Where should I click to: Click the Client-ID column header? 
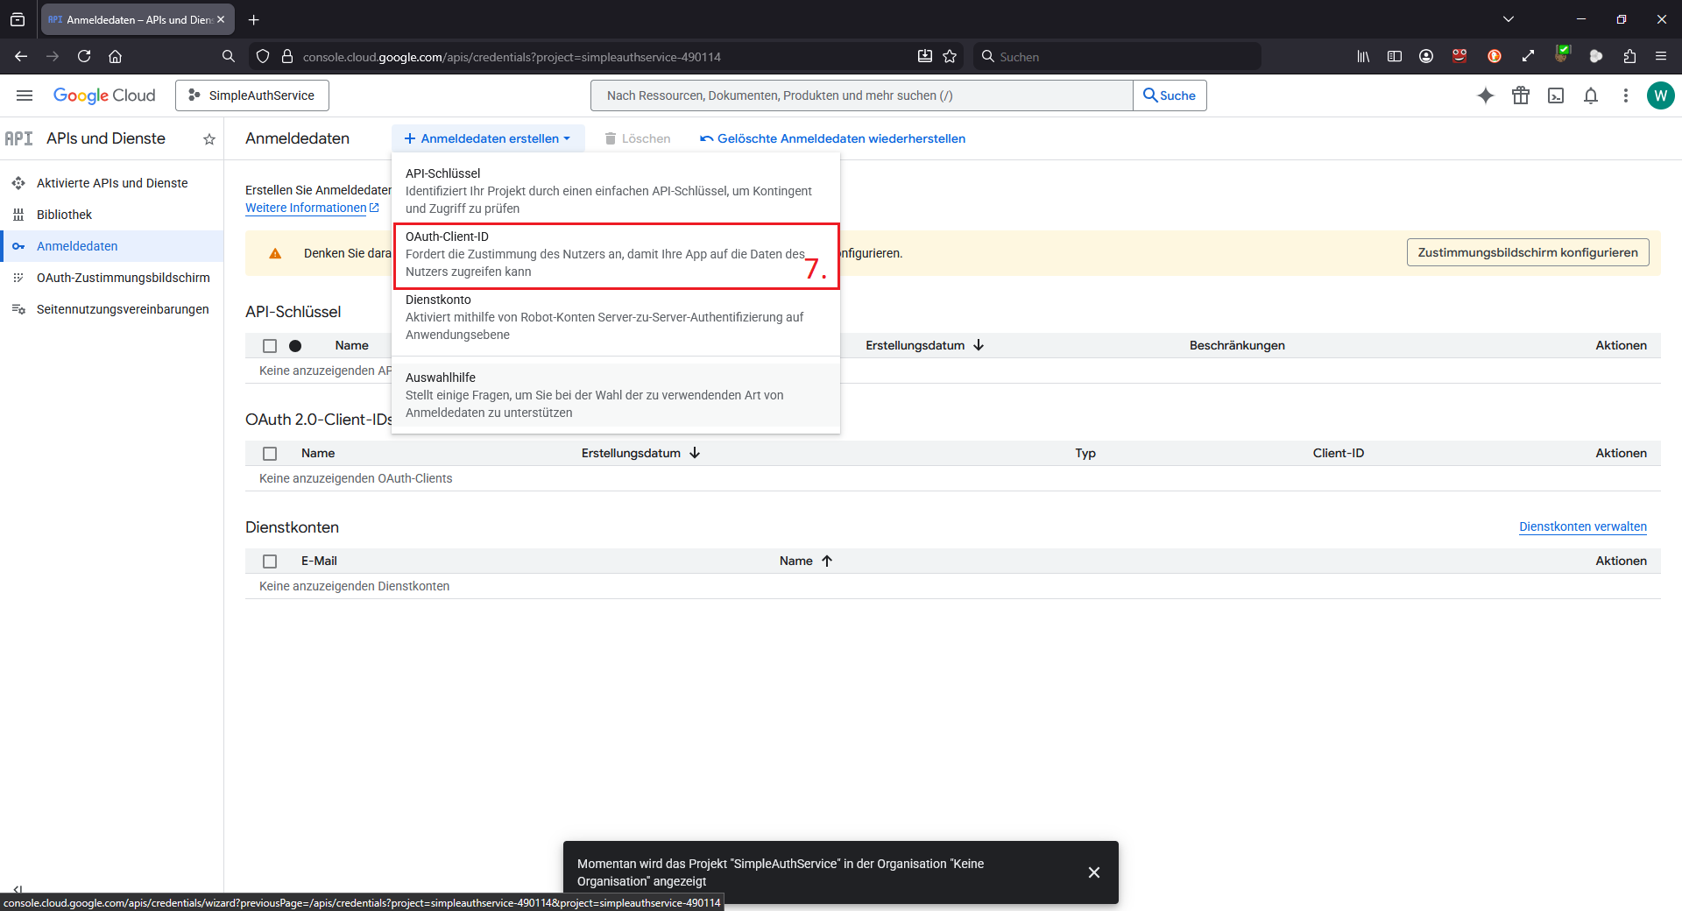[x=1338, y=453]
